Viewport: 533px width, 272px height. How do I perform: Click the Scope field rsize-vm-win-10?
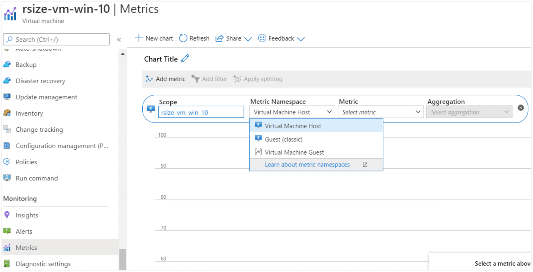click(x=201, y=112)
